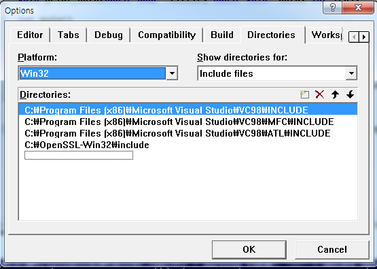Open the Debug tab
This screenshot has width=377, height=269.
109,35
